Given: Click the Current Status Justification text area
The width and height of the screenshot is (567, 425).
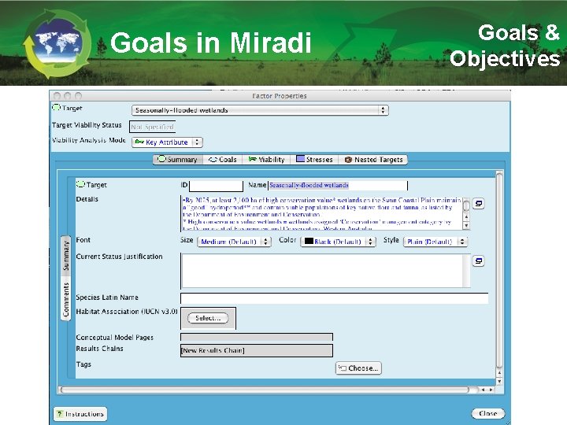Looking at the screenshot, I should (322, 270).
